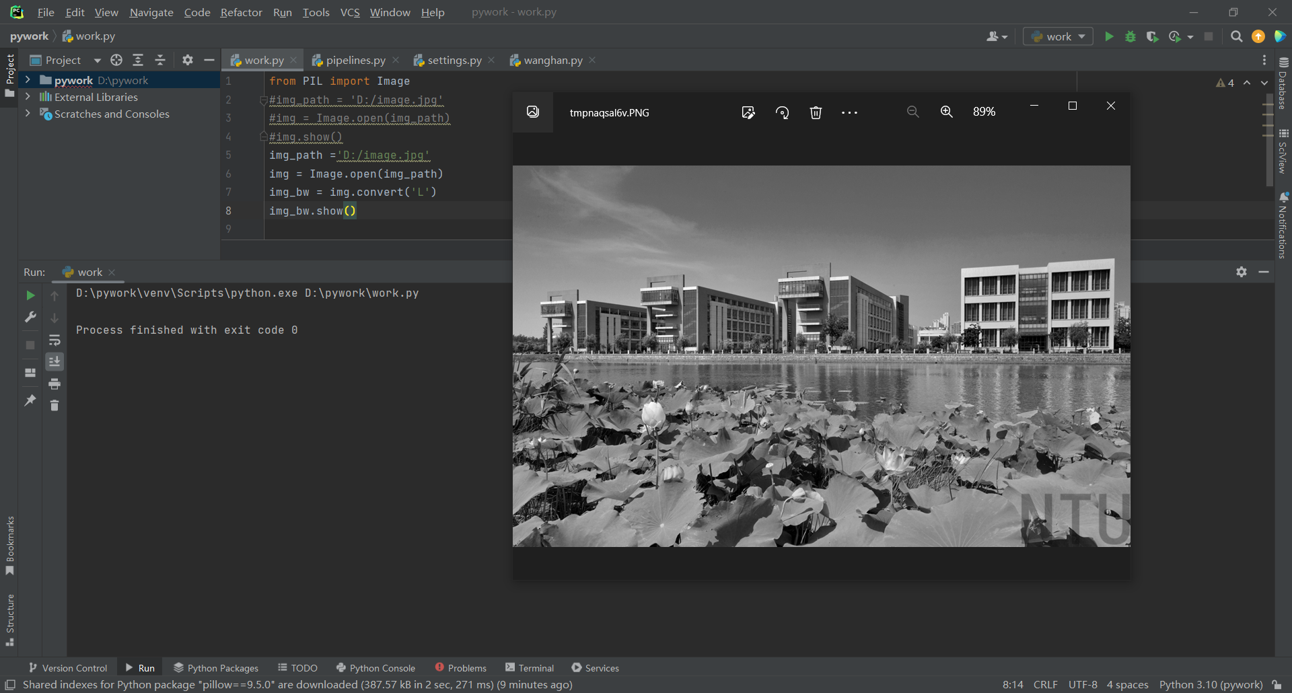Start debugging with the Debug bug icon
The height and width of the screenshot is (693, 1292).
tap(1130, 36)
